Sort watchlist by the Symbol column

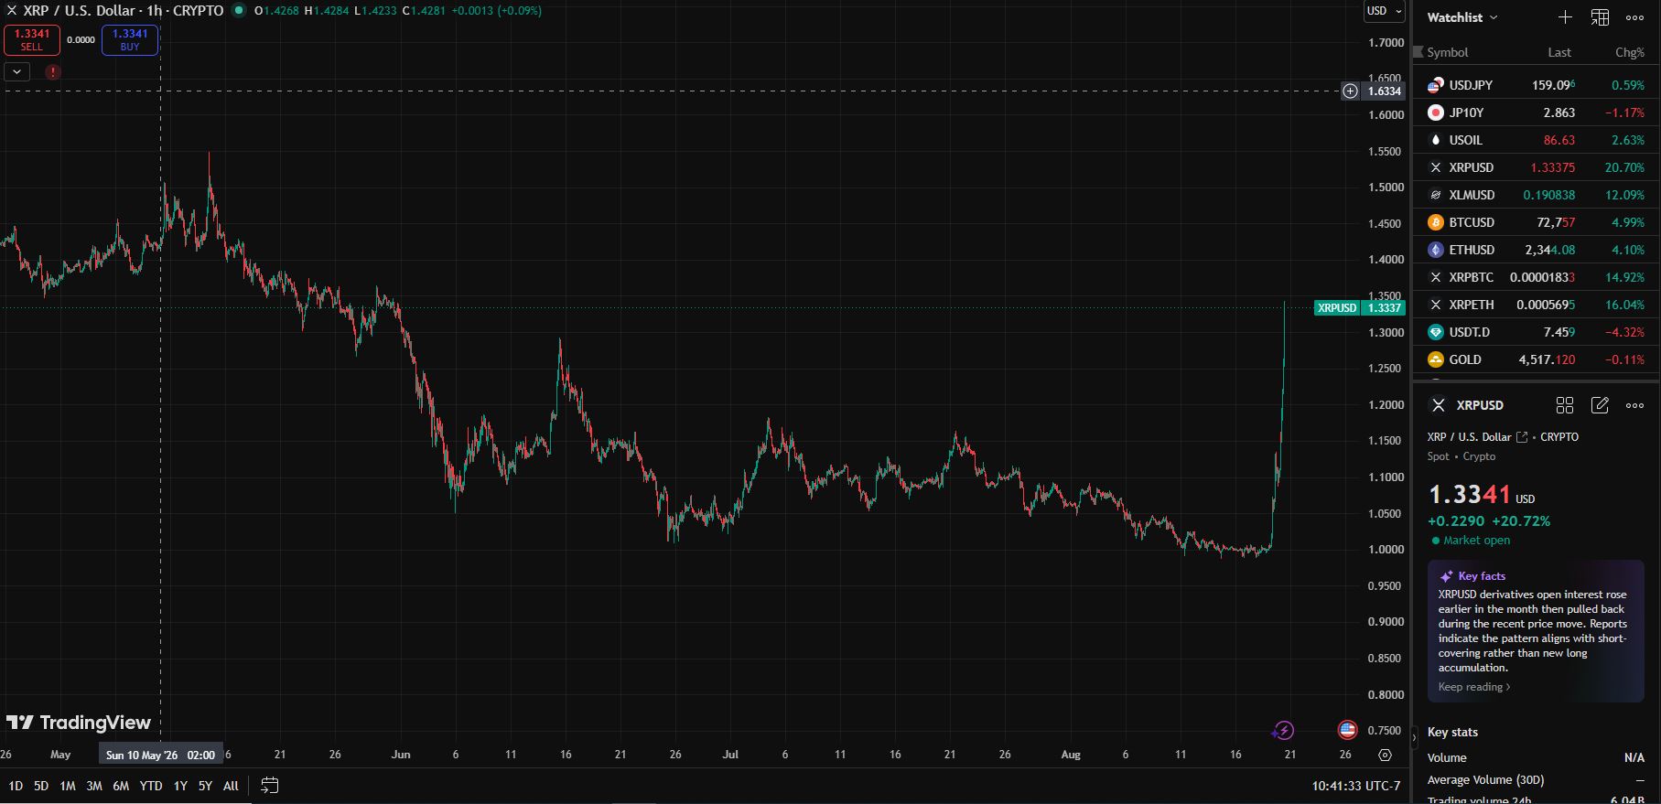[x=1448, y=52]
